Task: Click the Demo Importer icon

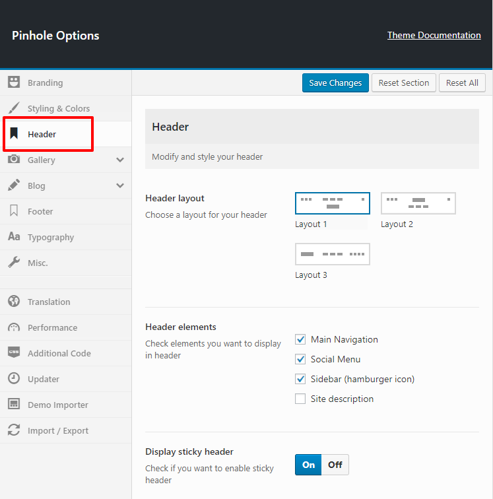Action: tap(14, 404)
